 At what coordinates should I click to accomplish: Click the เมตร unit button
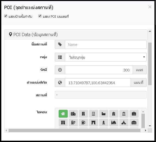(x=139, y=70)
